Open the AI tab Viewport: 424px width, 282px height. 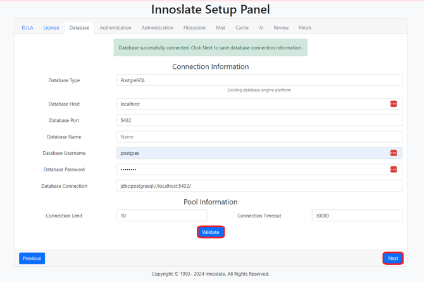261,28
